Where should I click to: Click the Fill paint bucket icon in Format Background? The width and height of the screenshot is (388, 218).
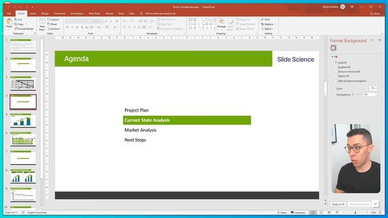[x=333, y=48]
